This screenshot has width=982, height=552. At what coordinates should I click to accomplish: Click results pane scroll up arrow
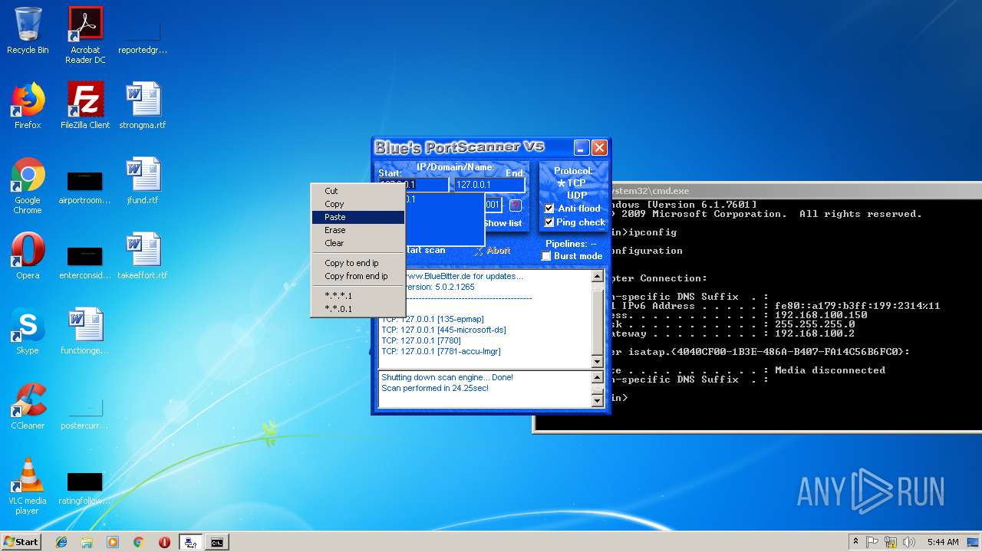click(x=598, y=277)
